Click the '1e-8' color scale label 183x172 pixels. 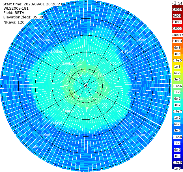pyautogui.click(x=177, y=143)
